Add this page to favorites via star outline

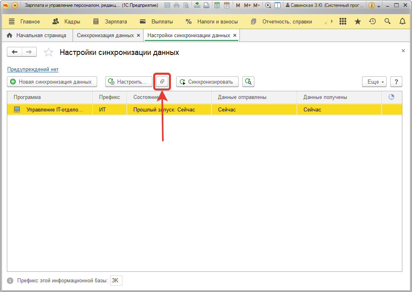[x=48, y=52]
